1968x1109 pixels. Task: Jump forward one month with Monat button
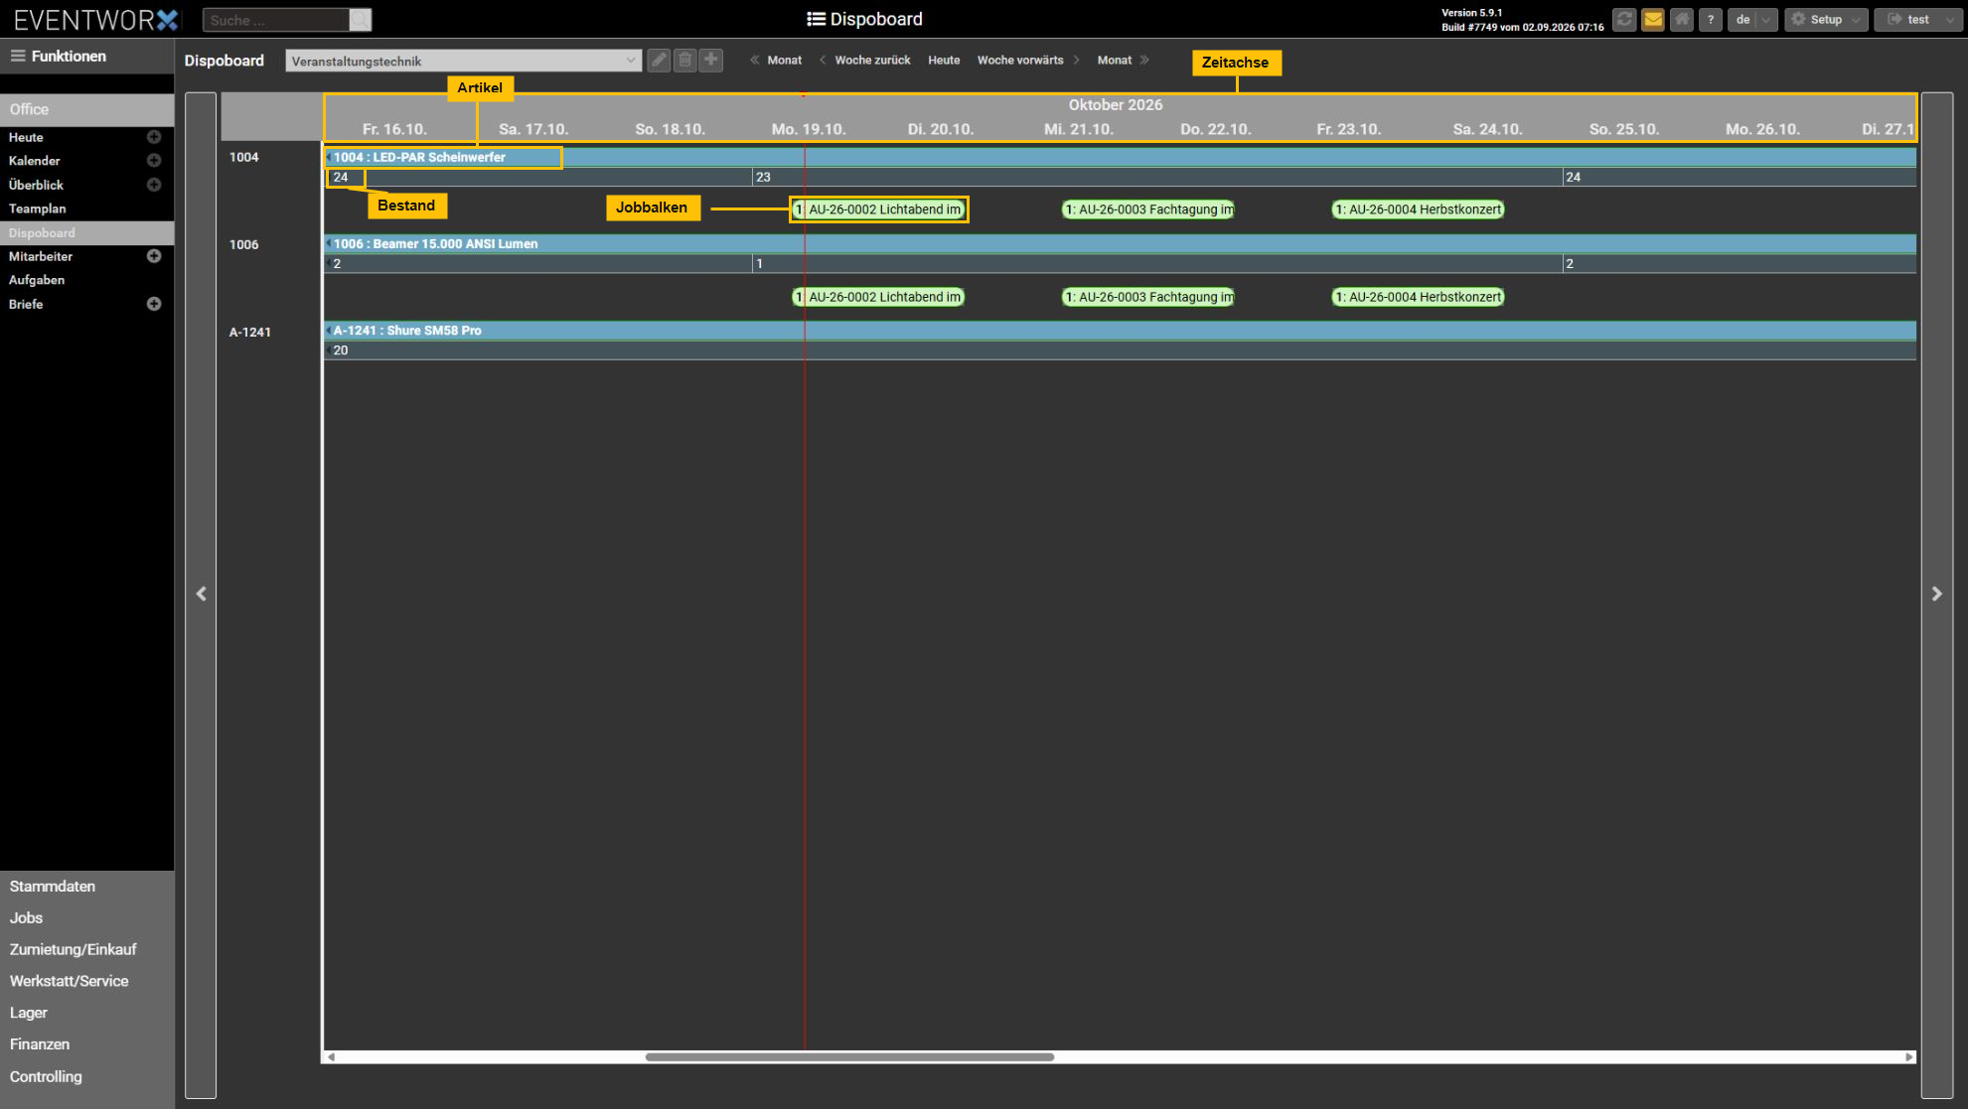click(1124, 61)
